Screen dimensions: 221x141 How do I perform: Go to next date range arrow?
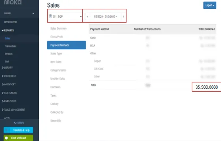123,16
